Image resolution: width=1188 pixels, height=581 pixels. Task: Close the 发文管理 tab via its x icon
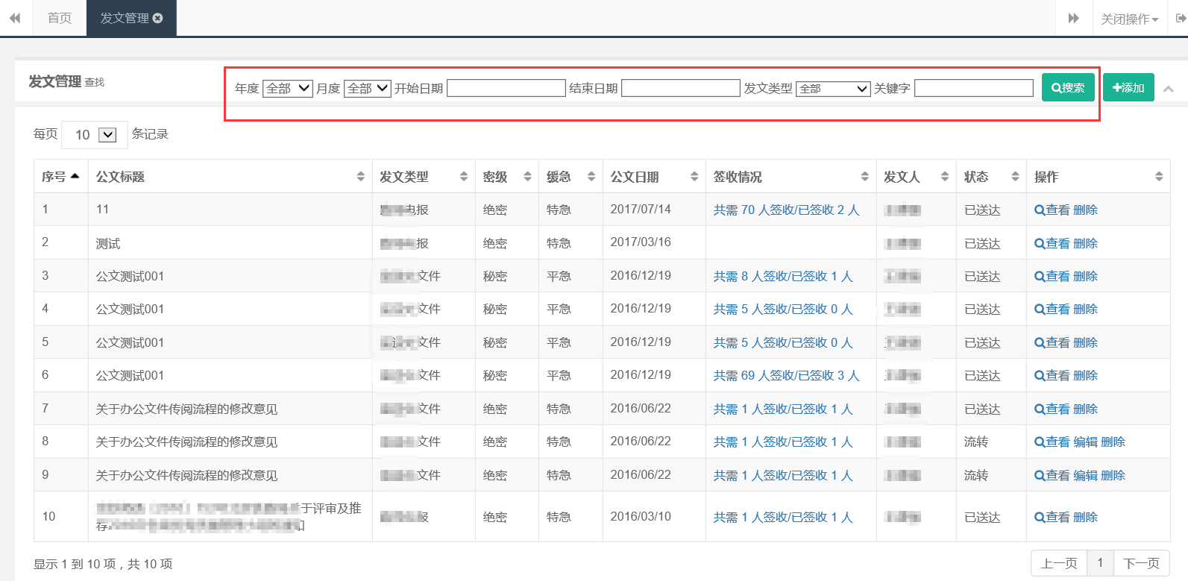pos(157,18)
